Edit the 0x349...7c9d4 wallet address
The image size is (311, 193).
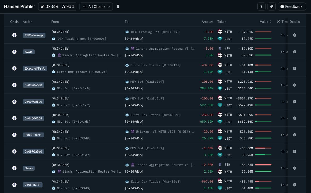(x=58, y=6)
